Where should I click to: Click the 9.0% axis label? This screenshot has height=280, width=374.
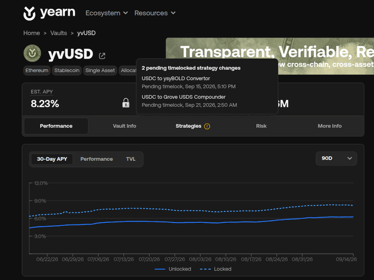coord(40,201)
